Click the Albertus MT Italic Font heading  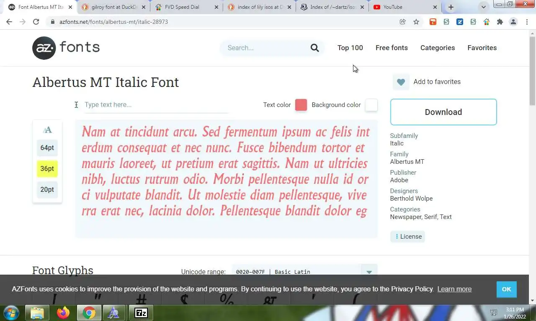click(106, 82)
